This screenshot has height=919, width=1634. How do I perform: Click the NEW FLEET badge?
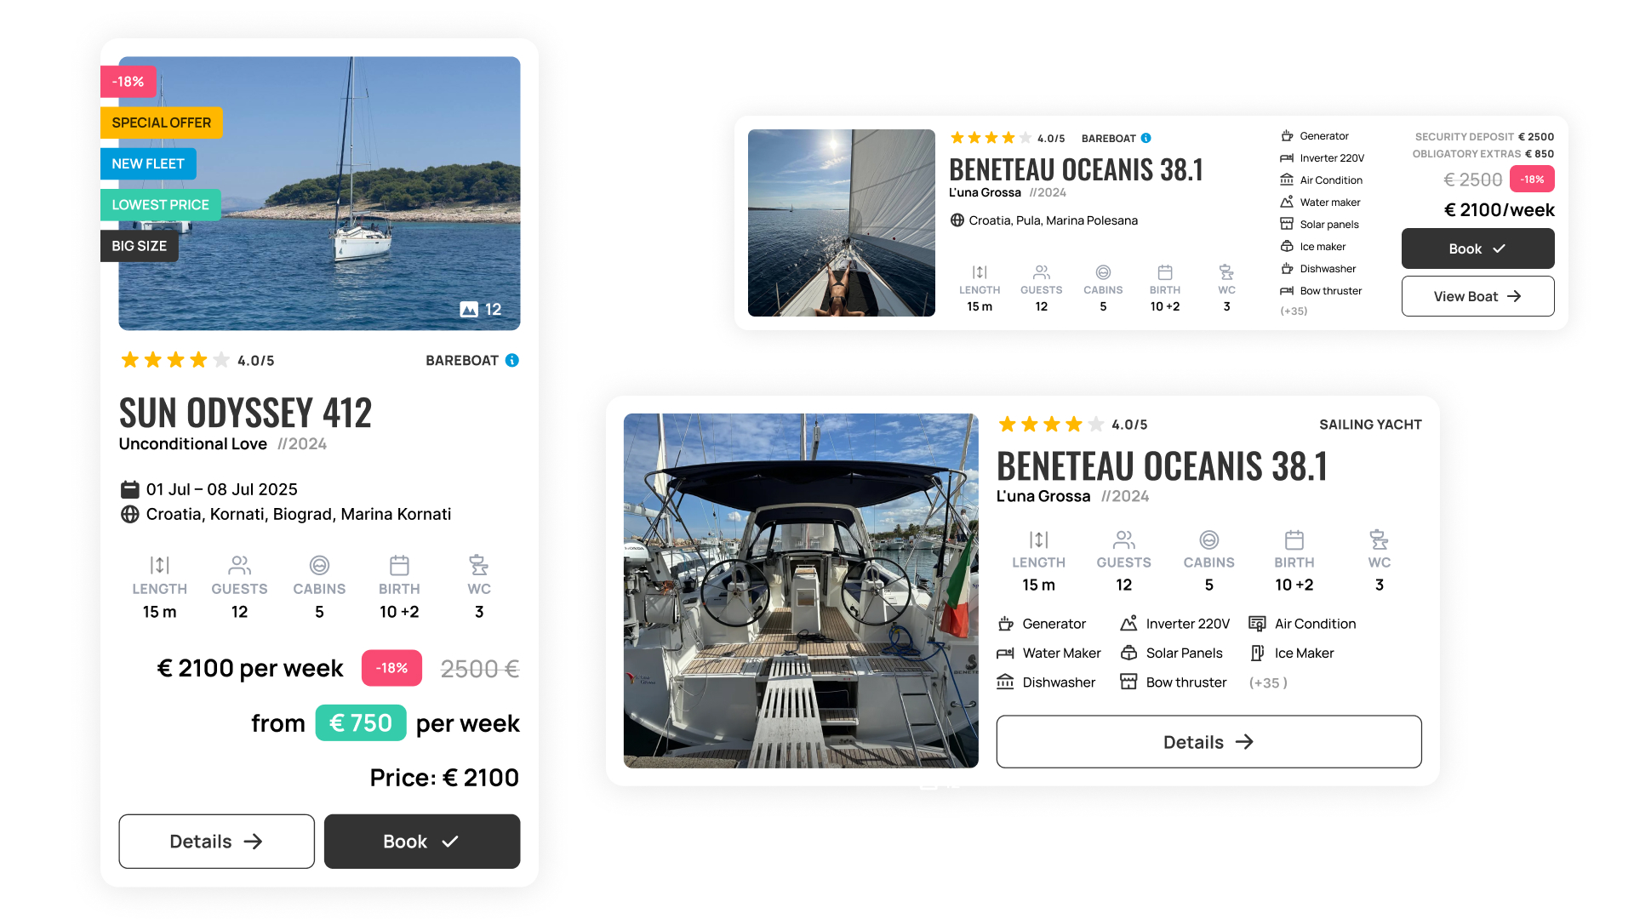(148, 163)
